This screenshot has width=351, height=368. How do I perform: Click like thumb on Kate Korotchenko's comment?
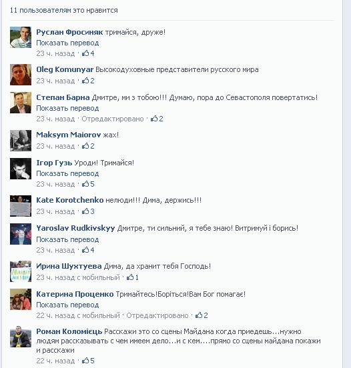(85, 211)
